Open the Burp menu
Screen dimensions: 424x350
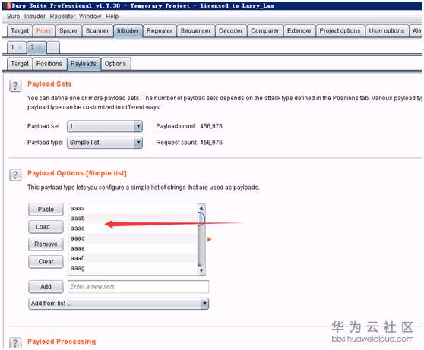[13, 17]
